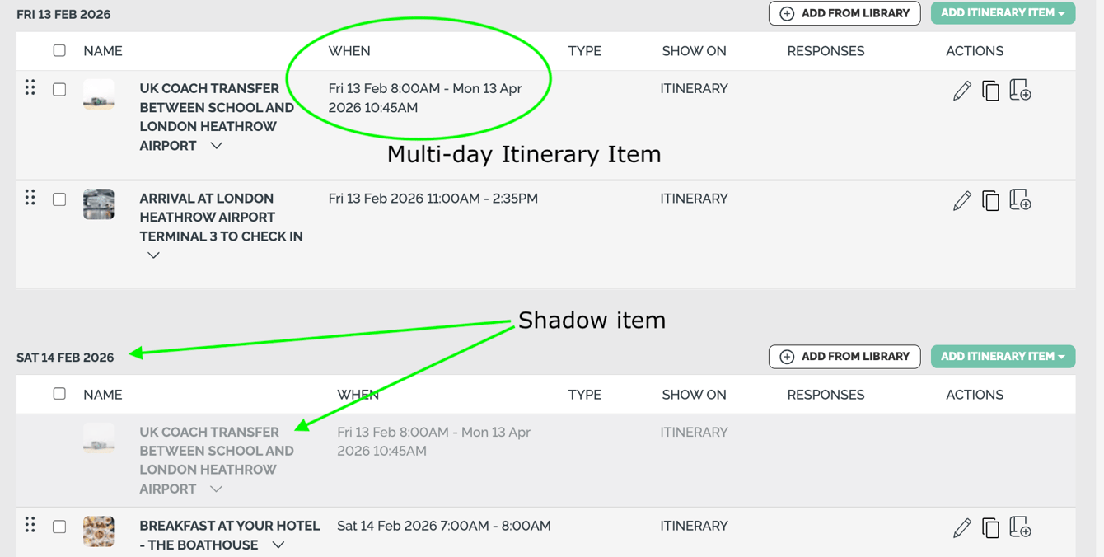Screen dimensions: 1104x557
Task: Edit the Arrival at London Heathrow item
Action: 961,199
